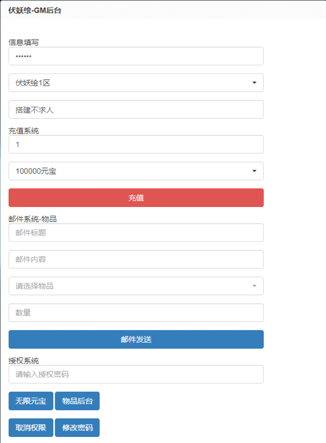Click the 无限元宝 button
The width and height of the screenshot is (326, 443).
[x=31, y=401]
